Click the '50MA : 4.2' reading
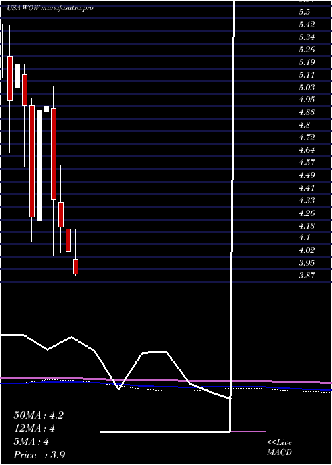This screenshot has width=332, height=465. point(39,415)
